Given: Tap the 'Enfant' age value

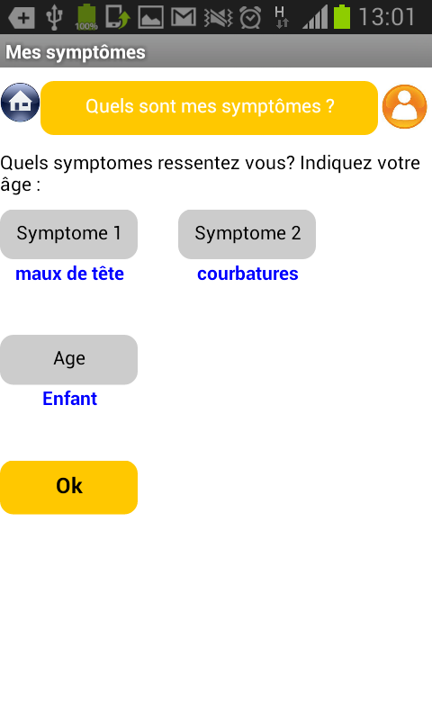Looking at the screenshot, I should tap(70, 399).
